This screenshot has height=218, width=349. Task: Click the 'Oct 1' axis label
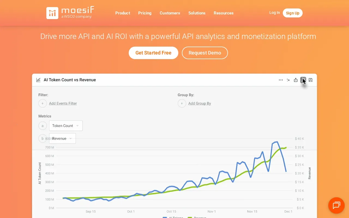tap(131, 211)
